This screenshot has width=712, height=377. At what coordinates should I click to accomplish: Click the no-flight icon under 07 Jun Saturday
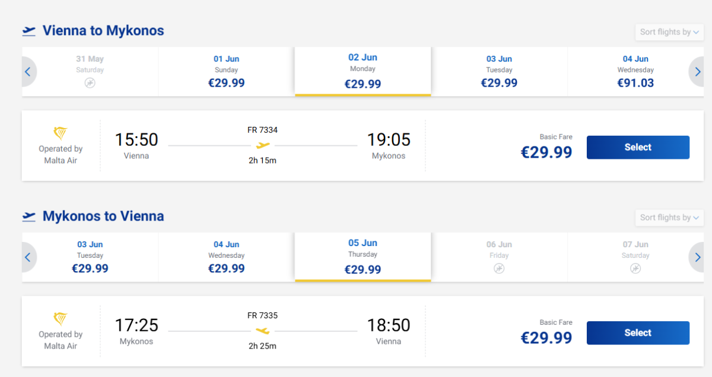click(x=635, y=269)
